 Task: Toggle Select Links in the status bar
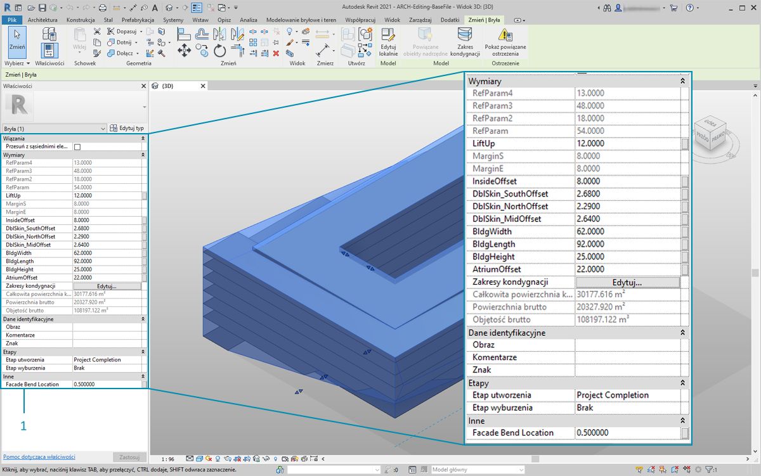click(x=639, y=470)
